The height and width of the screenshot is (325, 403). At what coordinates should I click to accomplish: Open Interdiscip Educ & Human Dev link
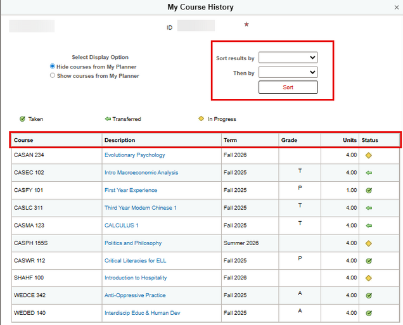pos(142,313)
